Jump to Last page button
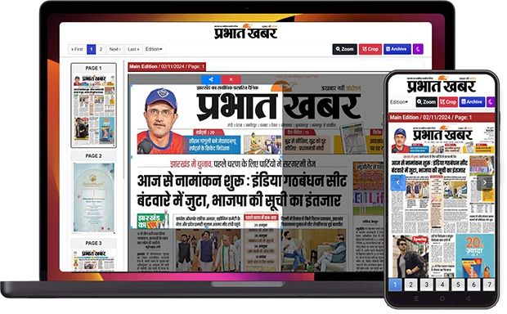This screenshot has height=314, width=507. point(133,49)
